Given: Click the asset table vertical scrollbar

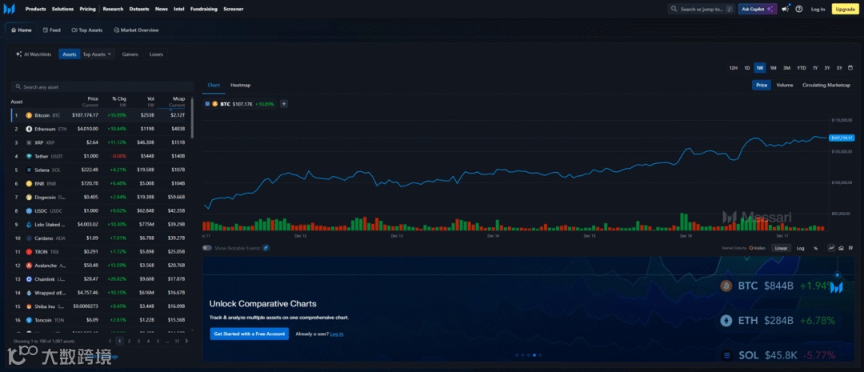Looking at the screenshot, I should point(192,118).
